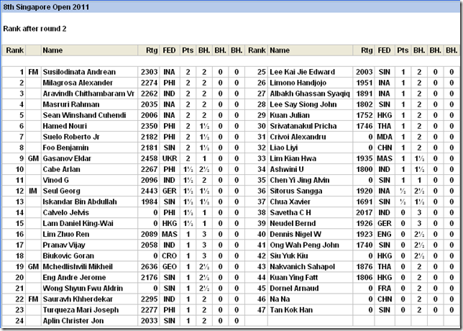463x331 pixels.
Task: Click 'Lee Kai Jie Edward' name
Action: click(303, 72)
